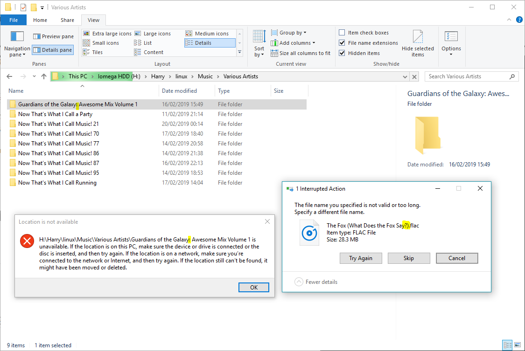This screenshot has height=351, width=525.
Task: Click Size all columns to fit
Action: [x=301, y=53]
